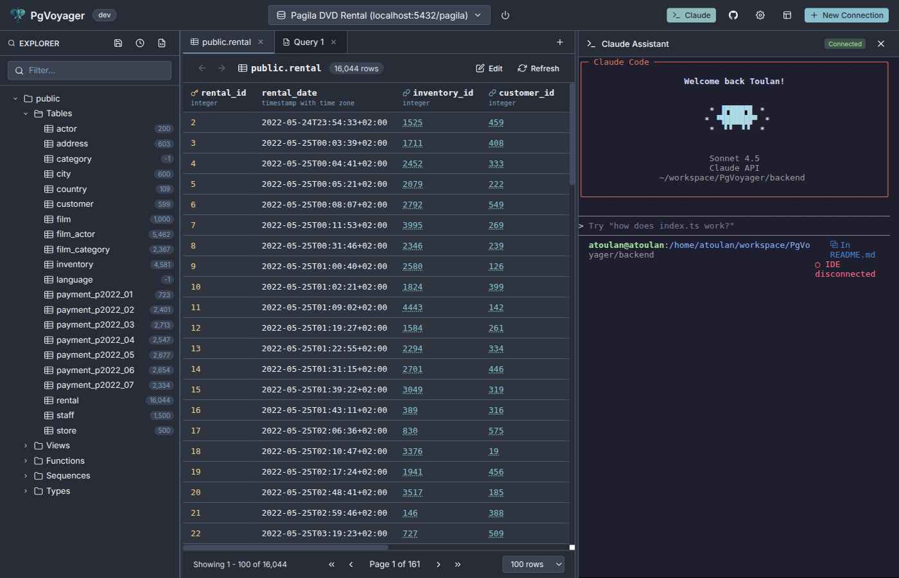The width and height of the screenshot is (899, 578).
Task: Toggle the Claude panel button
Action: tap(691, 15)
